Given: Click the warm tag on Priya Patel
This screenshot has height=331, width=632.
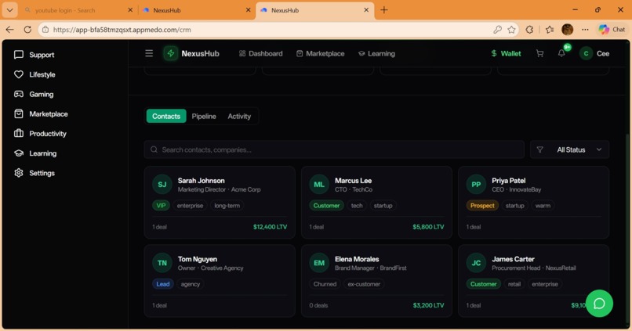Looking at the screenshot, I should pos(543,206).
